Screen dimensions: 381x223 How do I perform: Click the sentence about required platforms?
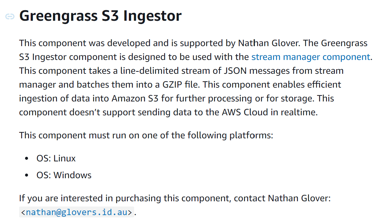(x=146, y=135)
